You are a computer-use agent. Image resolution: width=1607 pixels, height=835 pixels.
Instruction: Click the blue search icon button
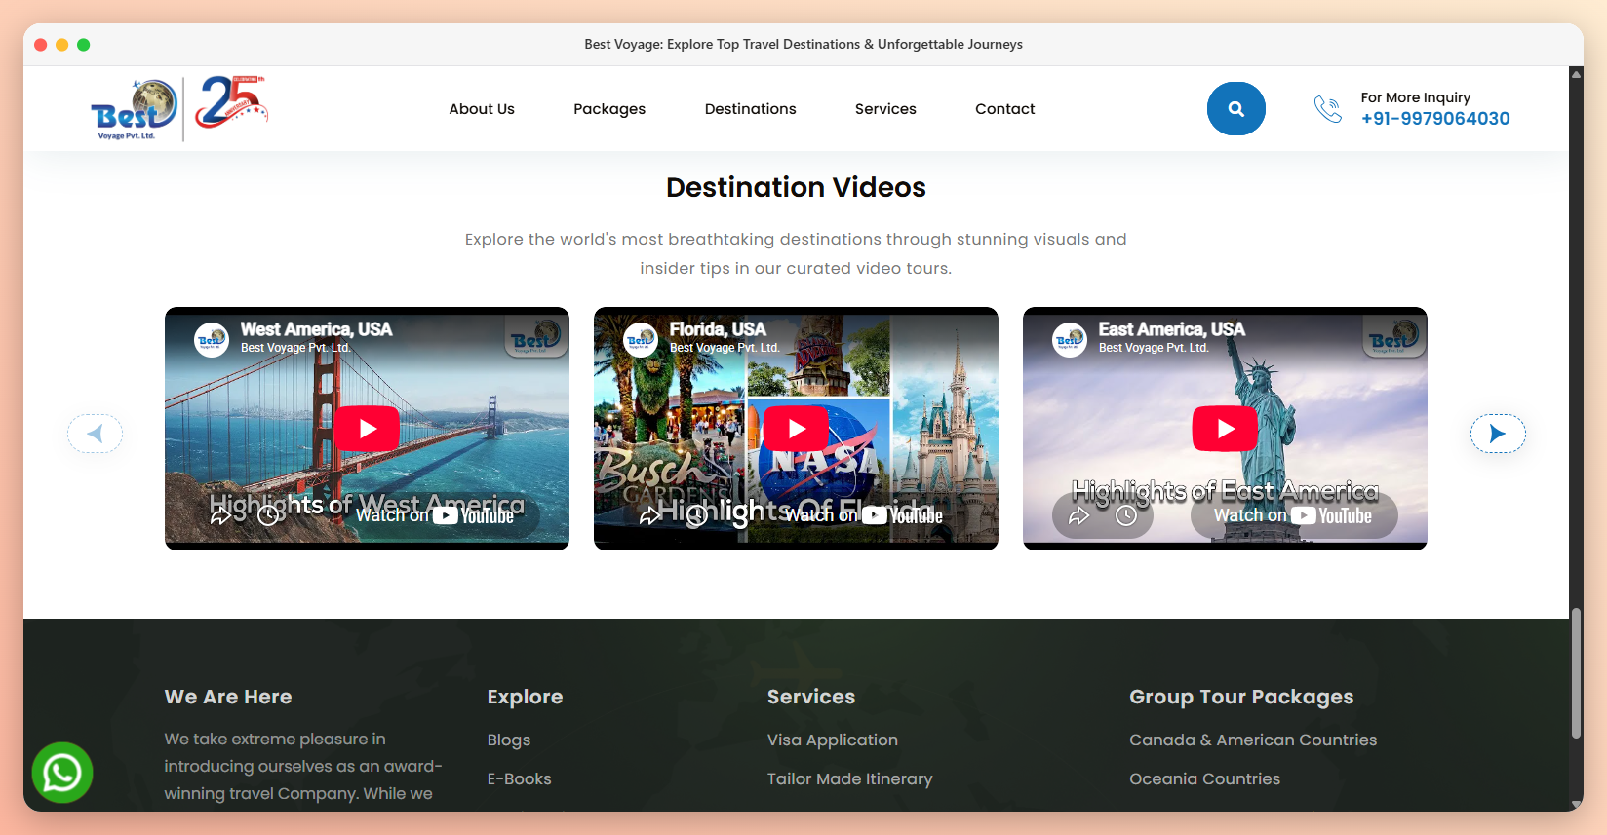[1235, 108]
